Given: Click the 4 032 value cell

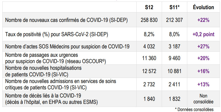Looking at the screenshot, I should coord(149,47).
